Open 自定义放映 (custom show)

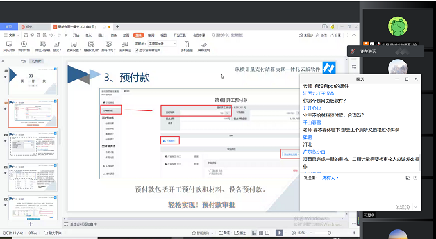point(42,46)
